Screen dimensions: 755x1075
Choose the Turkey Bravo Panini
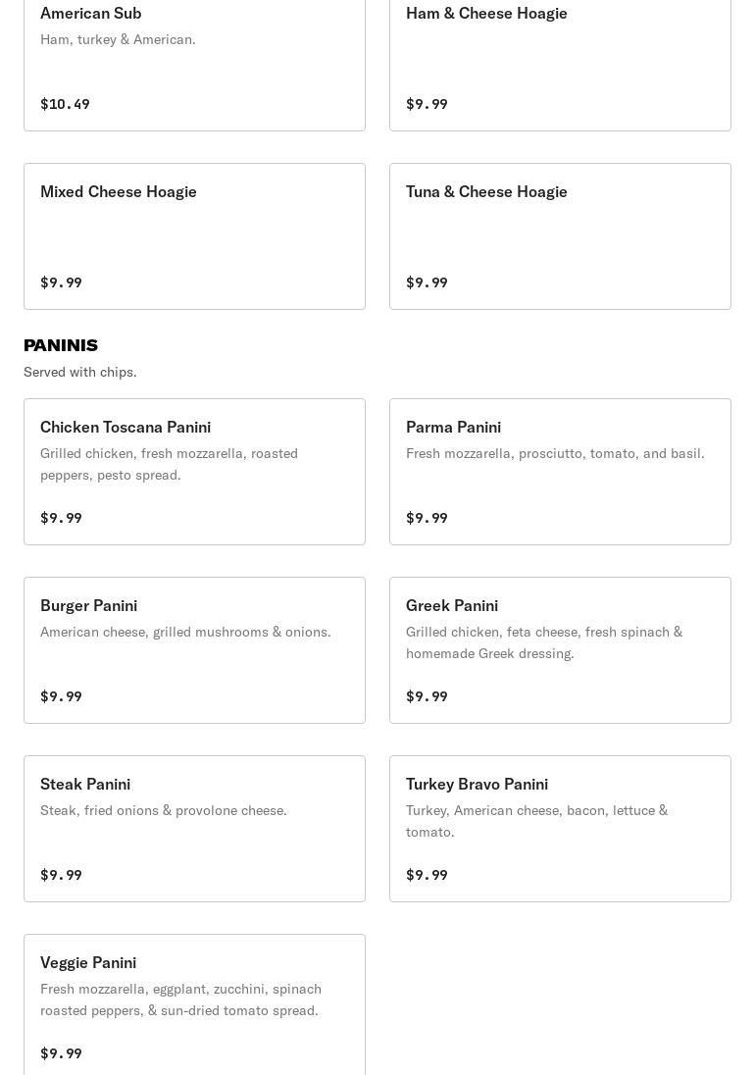[560, 829]
